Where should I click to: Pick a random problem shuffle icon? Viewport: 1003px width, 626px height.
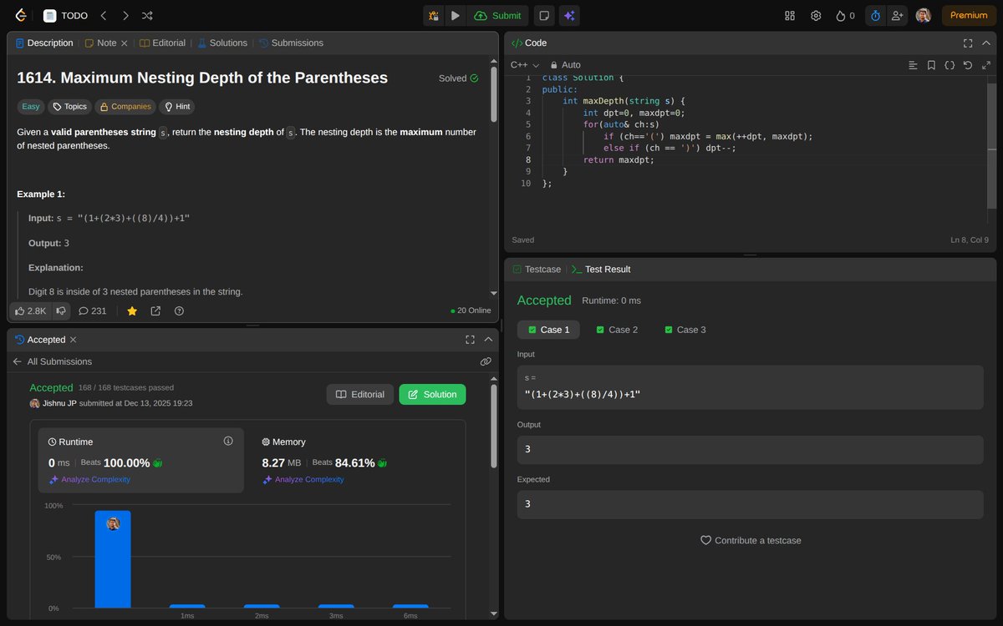point(147,15)
